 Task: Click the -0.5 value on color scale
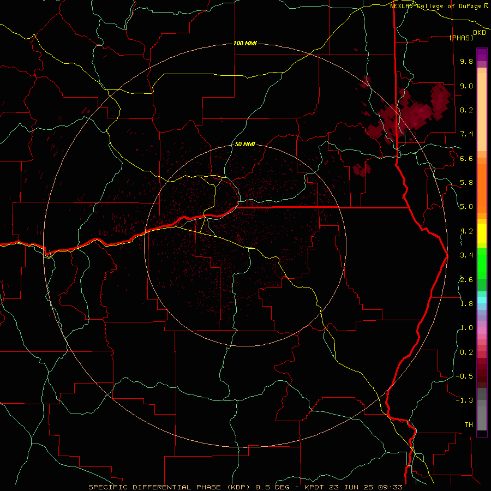tap(464, 376)
